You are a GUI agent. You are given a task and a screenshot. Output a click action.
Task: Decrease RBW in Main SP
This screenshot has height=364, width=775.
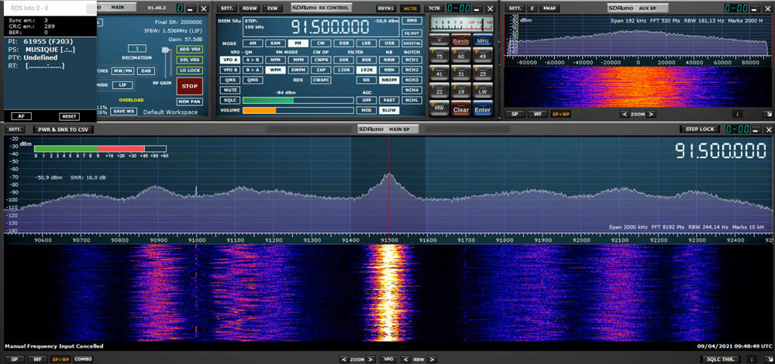[406, 359]
